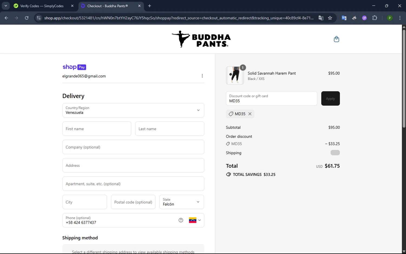Click the scrollbar down arrow
Viewport: 406px width, 254px height.
404,252
